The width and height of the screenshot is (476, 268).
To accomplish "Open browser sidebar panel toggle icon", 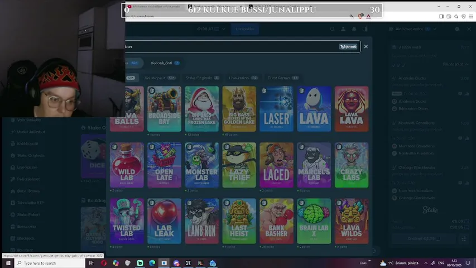I will pyautogui.click(x=441, y=16).
